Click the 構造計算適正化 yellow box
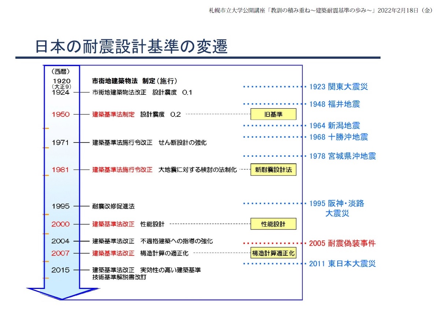The height and width of the screenshot is (333, 441). tap(273, 253)
